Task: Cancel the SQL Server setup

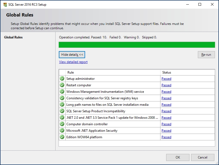Action: tap(203, 157)
